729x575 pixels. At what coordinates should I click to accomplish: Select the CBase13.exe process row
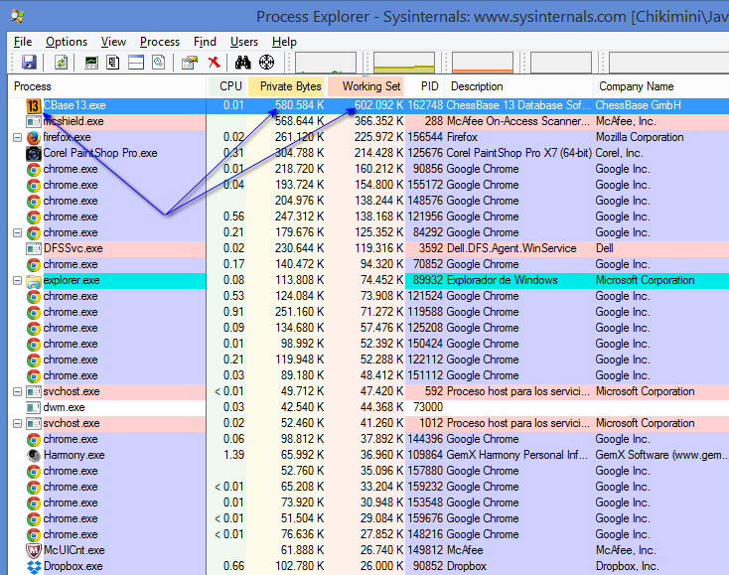pos(368,106)
